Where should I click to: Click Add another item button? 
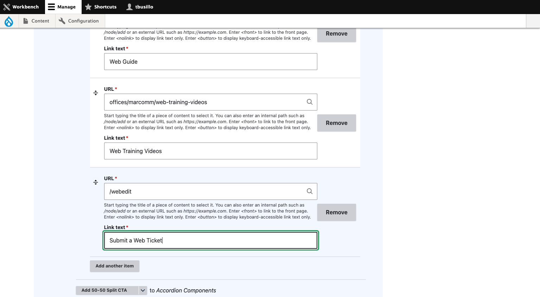(x=115, y=266)
